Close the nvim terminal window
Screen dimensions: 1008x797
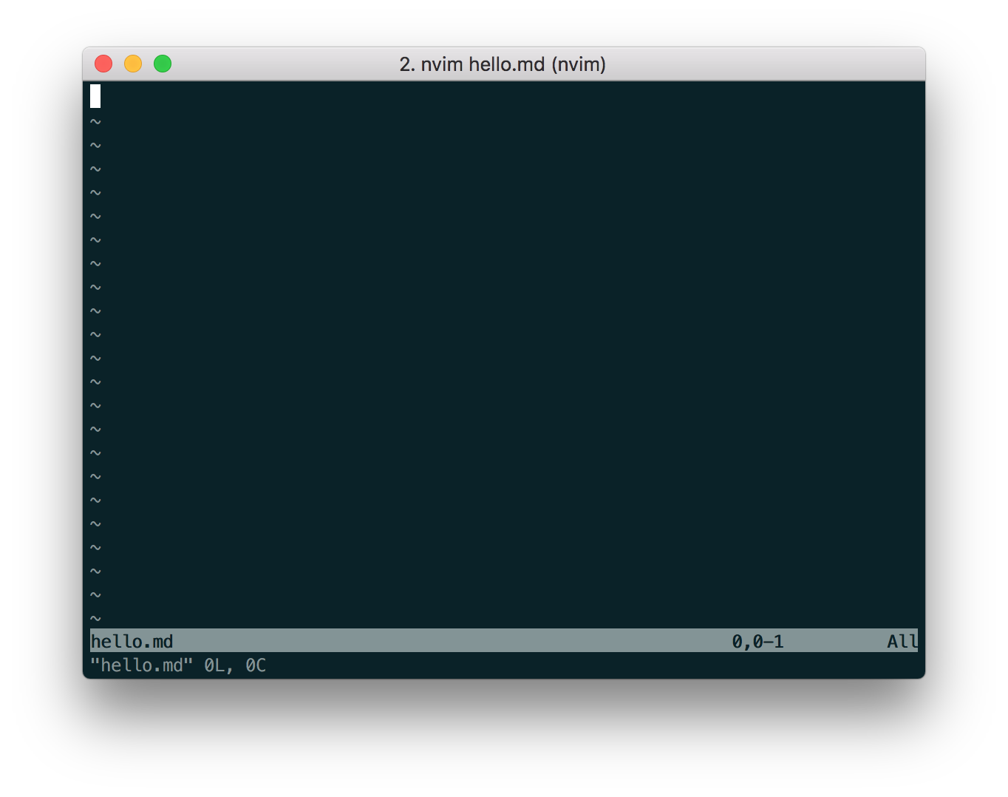pos(103,64)
